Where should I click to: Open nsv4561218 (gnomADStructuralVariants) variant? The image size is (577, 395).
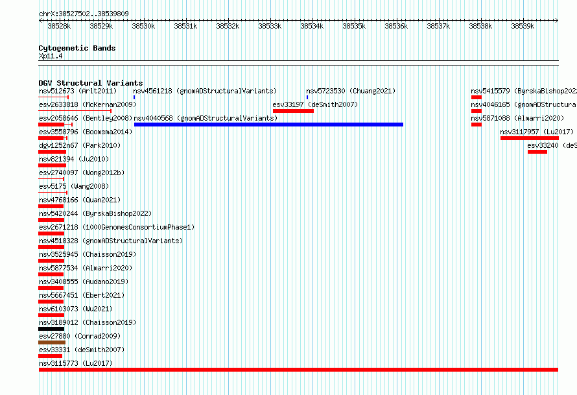(205, 91)
